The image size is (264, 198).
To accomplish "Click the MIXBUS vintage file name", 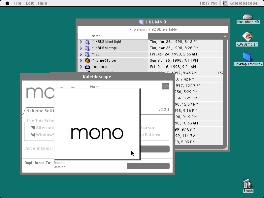I will tap(104, 48).
